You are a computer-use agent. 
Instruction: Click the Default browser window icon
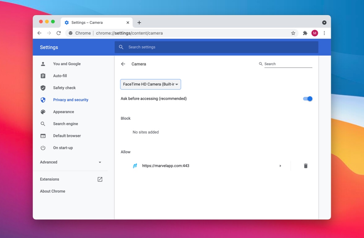point(43,136)
